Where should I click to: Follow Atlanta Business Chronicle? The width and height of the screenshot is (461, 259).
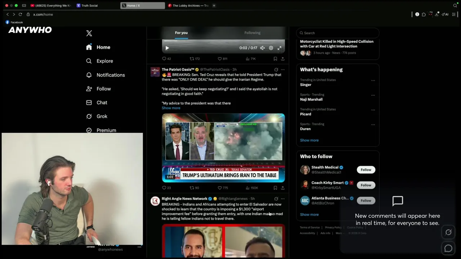[x=366, y=201]
